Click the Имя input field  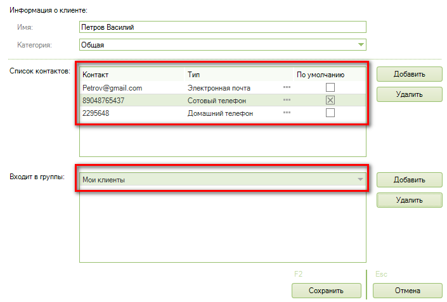[x=223, y=27]
